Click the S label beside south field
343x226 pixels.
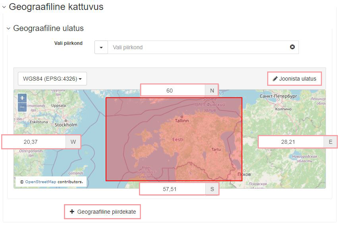(x=212, y=189)
